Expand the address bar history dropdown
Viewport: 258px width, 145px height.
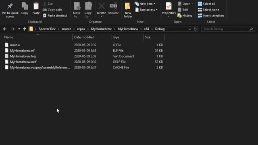click(x=190, y=29)
